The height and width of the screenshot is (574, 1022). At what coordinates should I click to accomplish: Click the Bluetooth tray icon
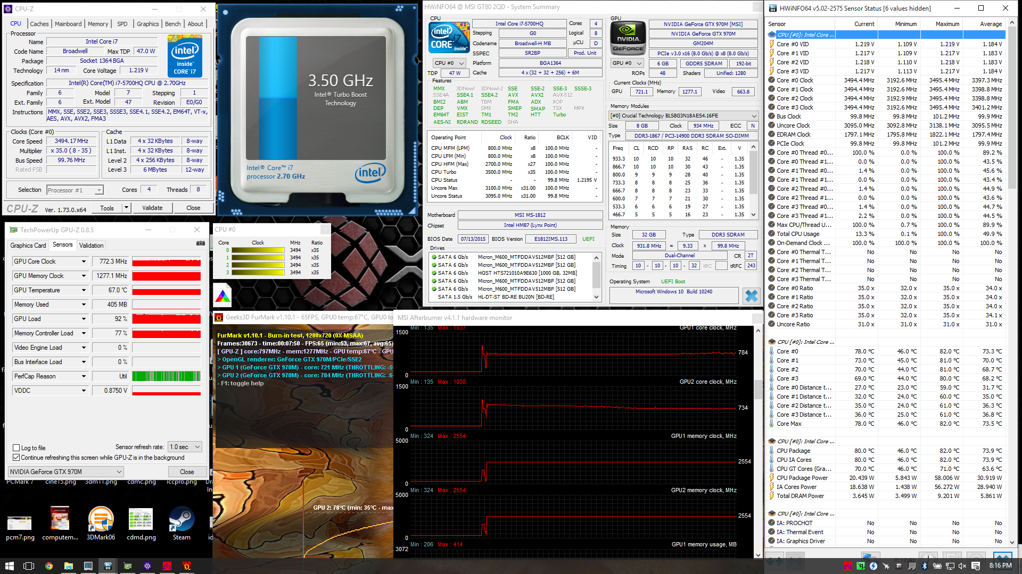(x=925, y=565)
